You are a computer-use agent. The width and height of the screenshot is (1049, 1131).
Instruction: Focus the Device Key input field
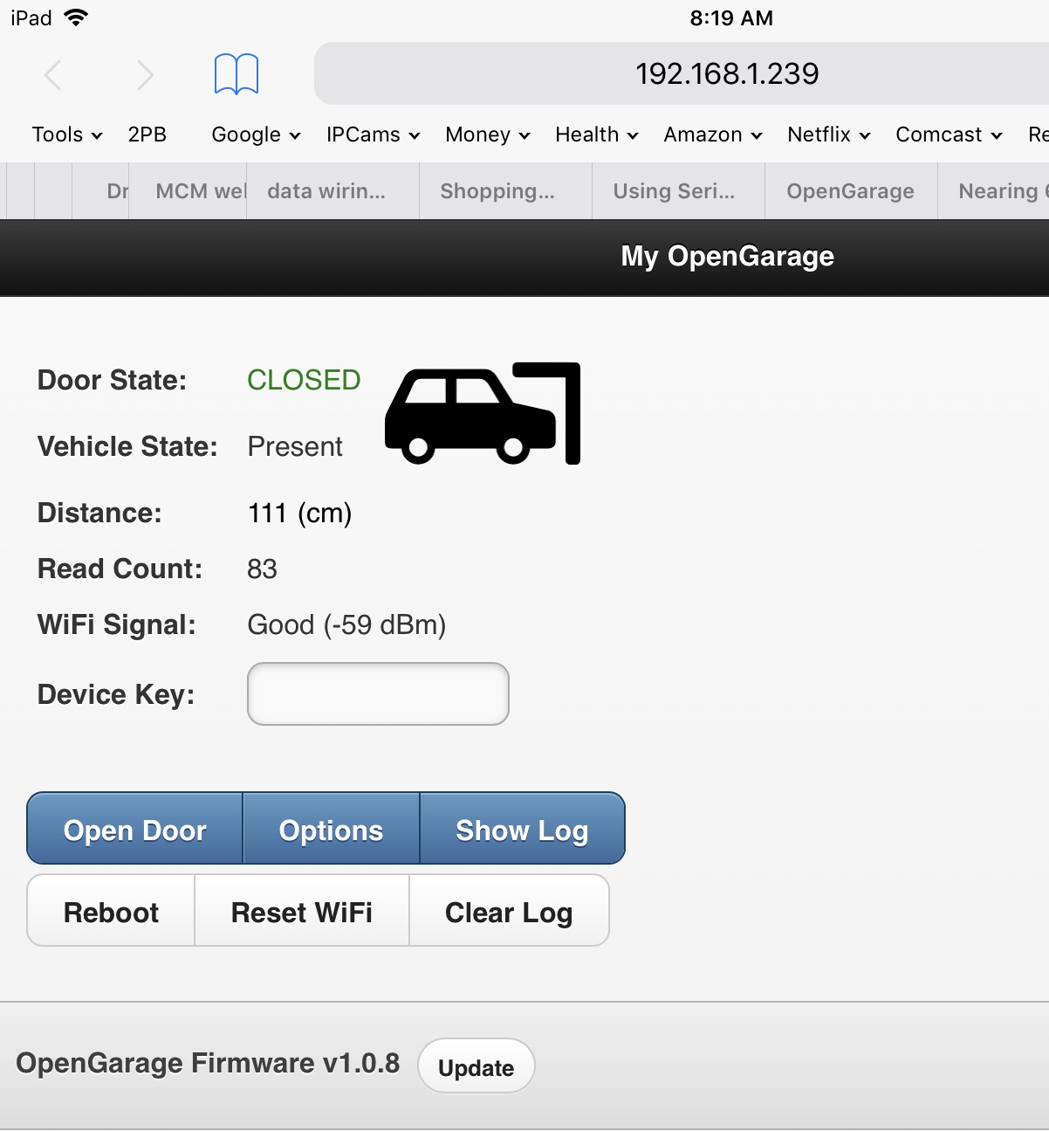(x=378, y=694)
